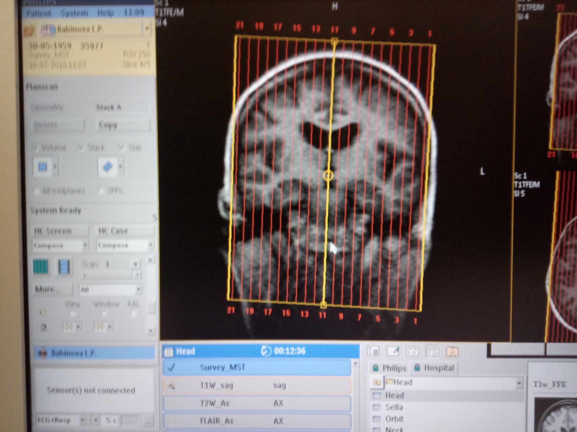Click the yellow light indicator icon

pyautogui.click(x=43, y=312)
